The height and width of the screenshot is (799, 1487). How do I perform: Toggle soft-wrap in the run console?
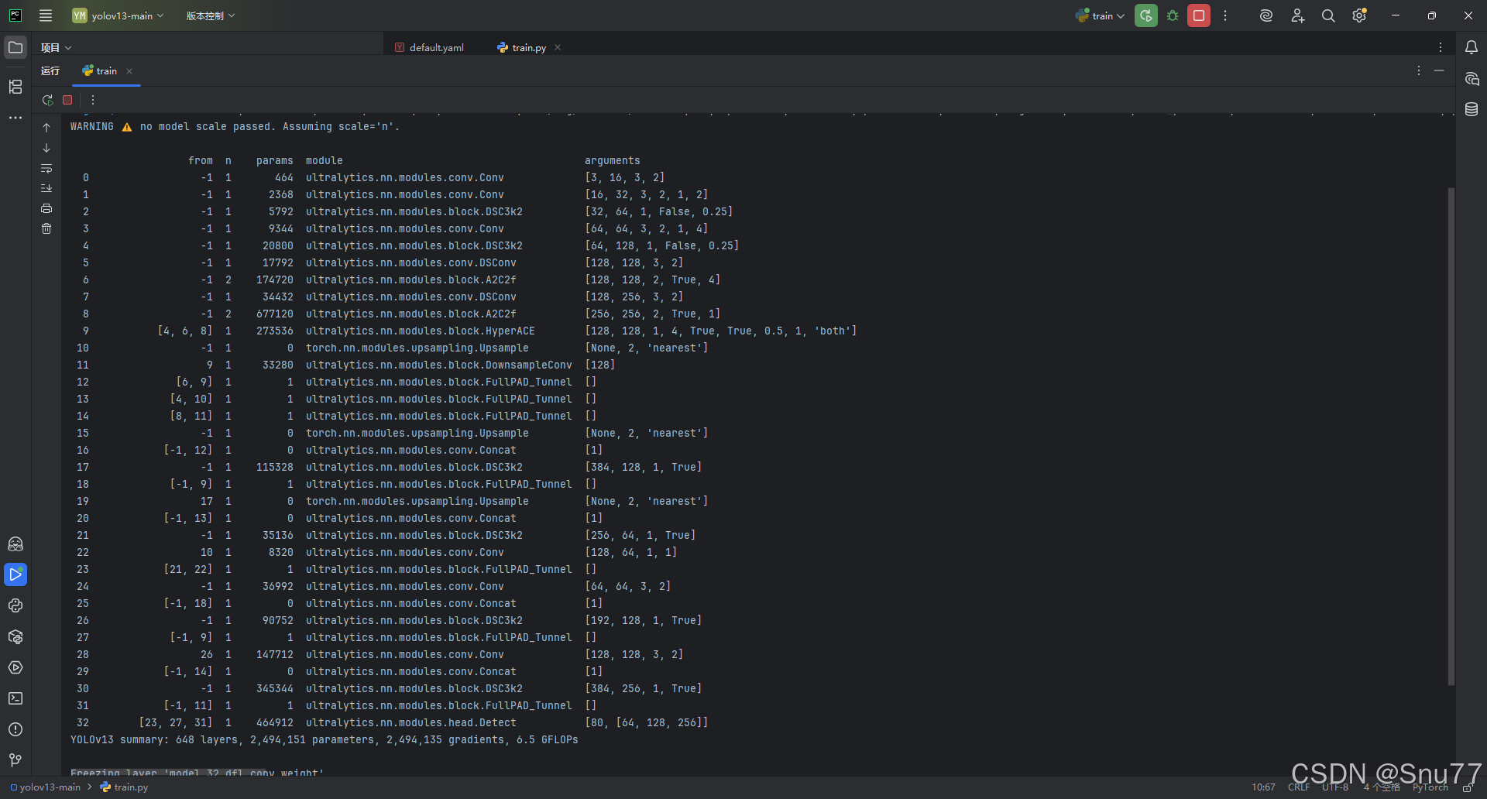[46, 168]
